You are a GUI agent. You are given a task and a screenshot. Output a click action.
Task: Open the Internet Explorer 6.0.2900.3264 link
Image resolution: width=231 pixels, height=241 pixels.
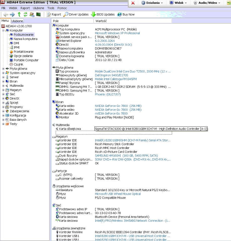pyautogui.click(x=105, y=41)
